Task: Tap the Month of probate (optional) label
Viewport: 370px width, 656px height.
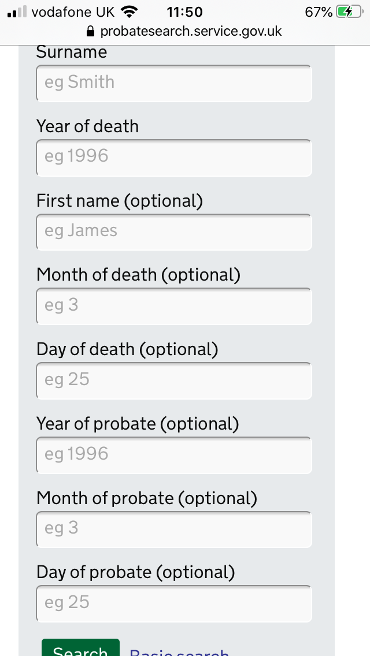Action: coord(147,498)
